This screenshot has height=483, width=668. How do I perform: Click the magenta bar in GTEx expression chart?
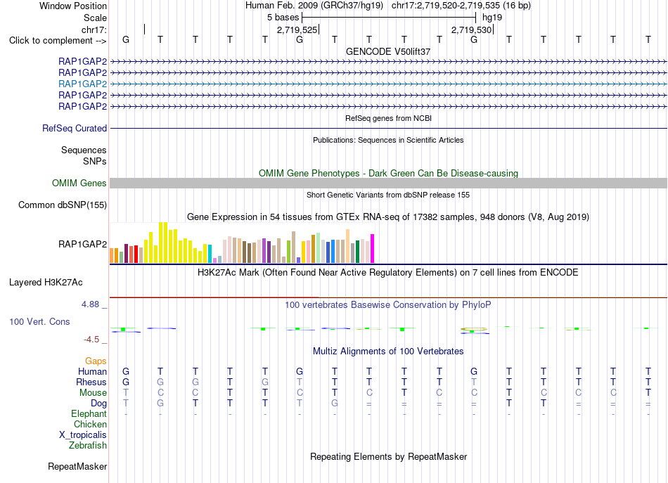pyautogui.click(x=373, y=248)
